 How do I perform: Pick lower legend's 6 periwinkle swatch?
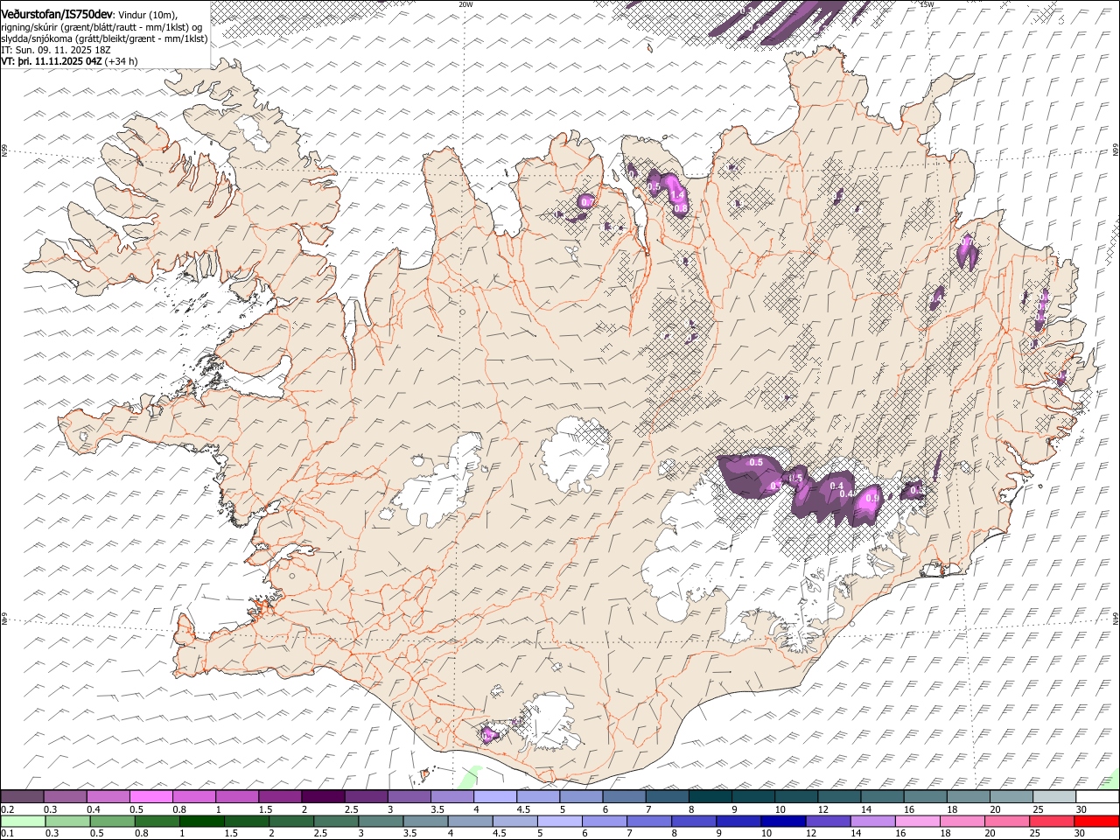[604, 821]
